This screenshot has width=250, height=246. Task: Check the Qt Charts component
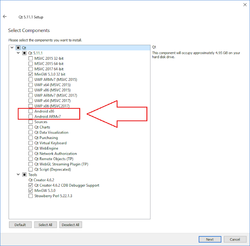[x=30, y=127]
